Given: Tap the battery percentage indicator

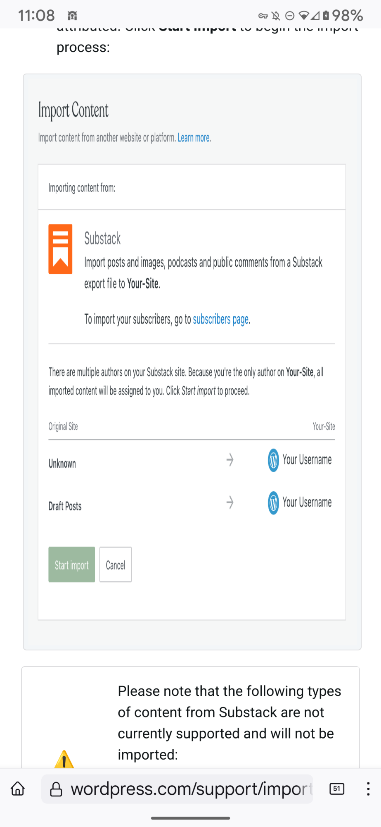Looking at the screenshot, I should tap(347, 16).
